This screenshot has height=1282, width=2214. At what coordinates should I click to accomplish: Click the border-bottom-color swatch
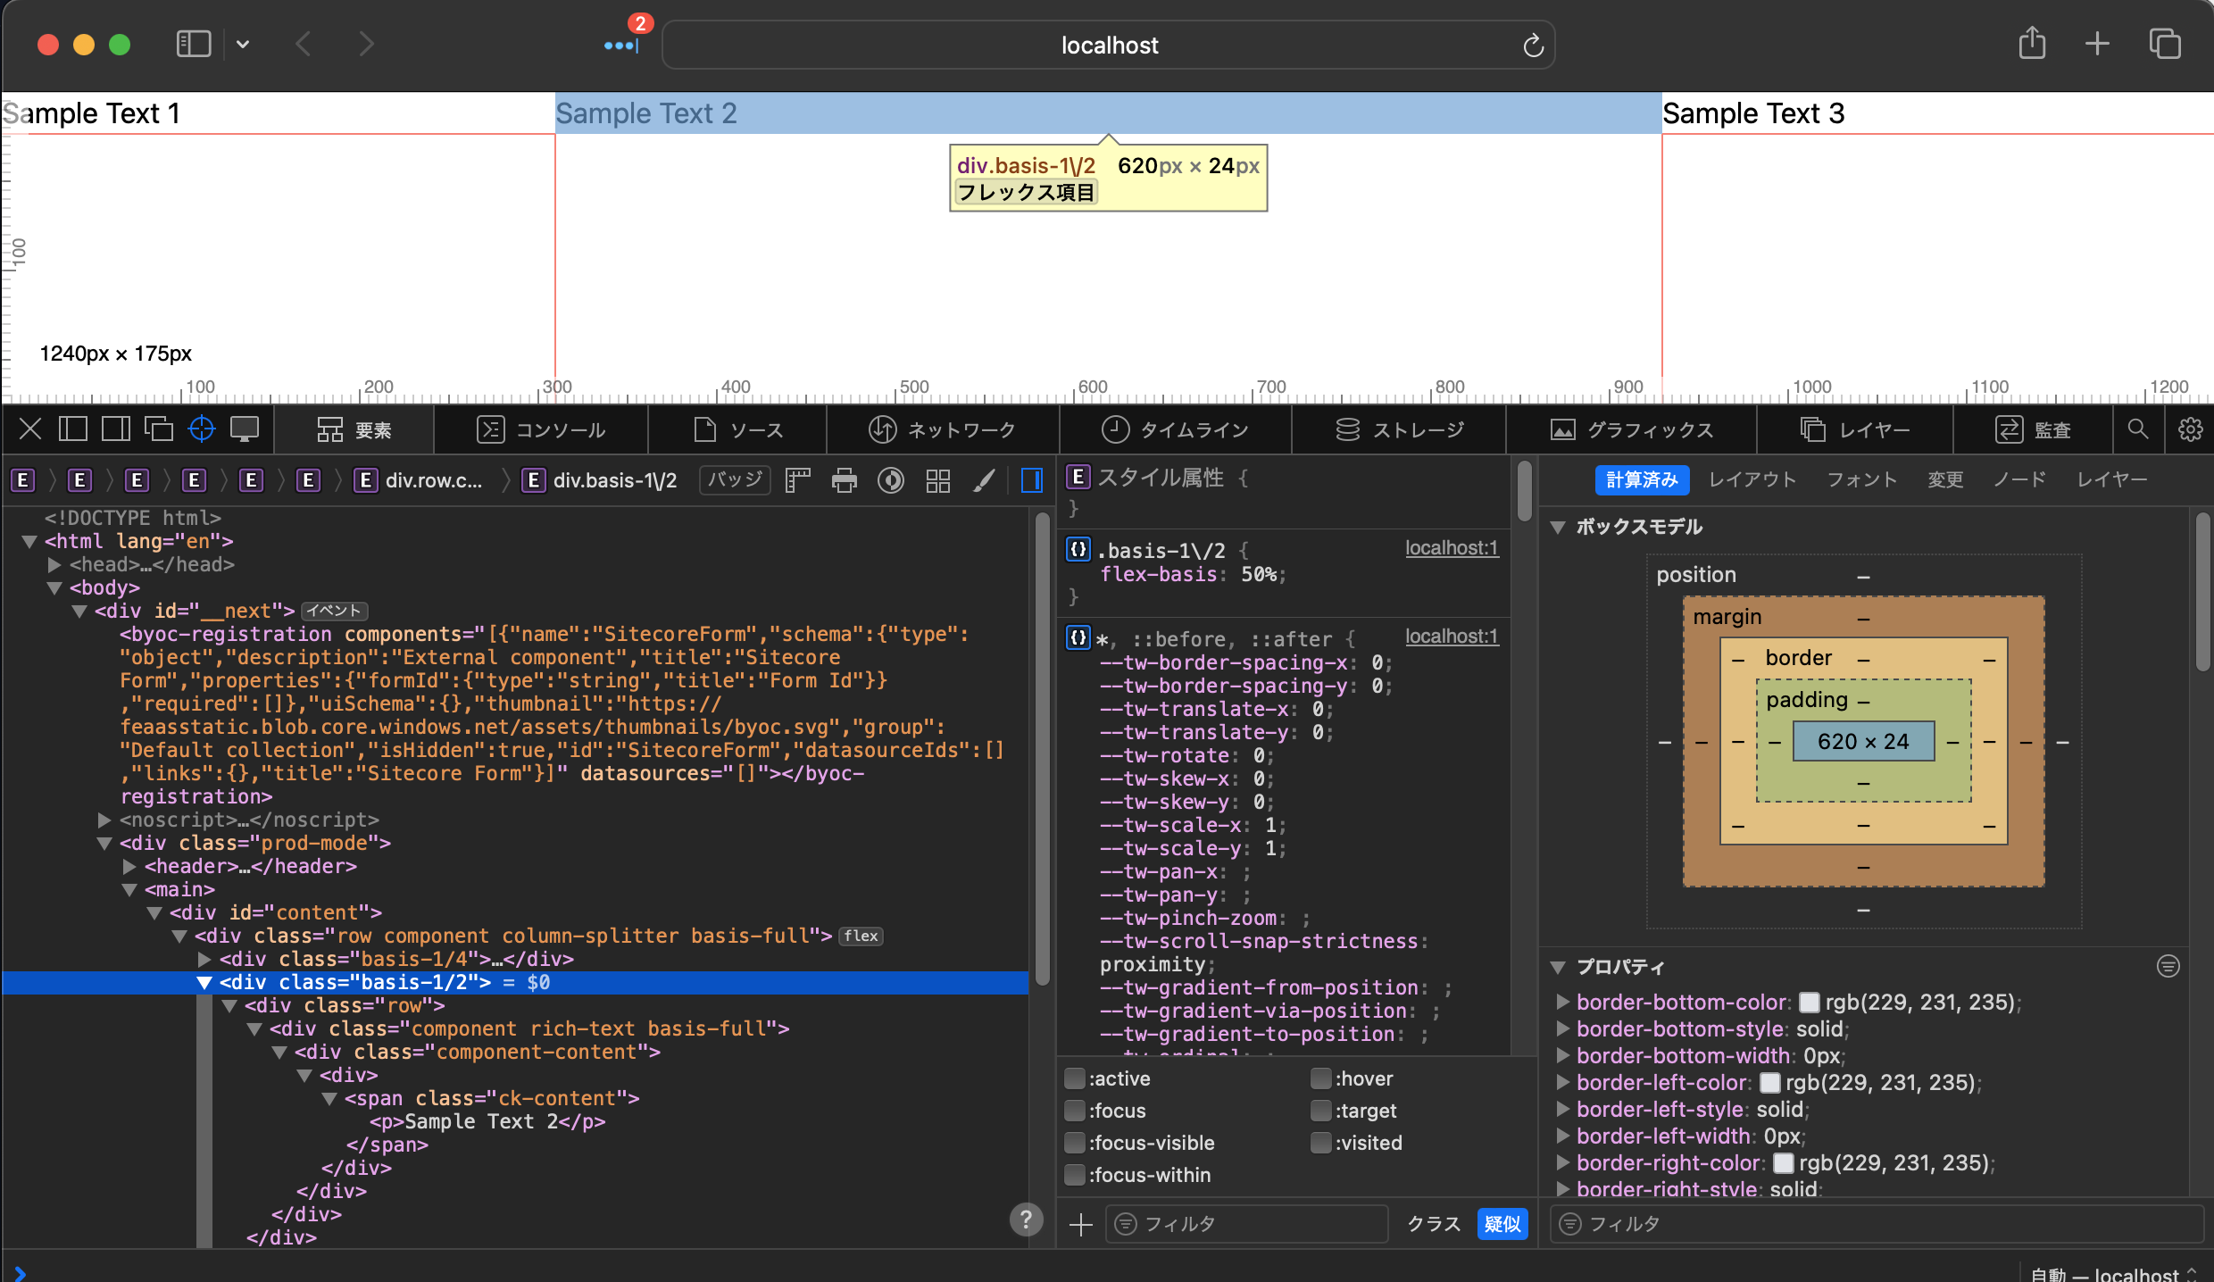1809,1003
